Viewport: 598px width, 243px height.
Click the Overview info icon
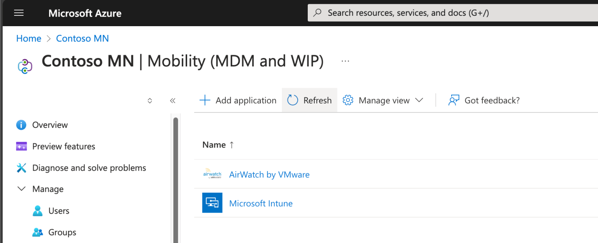21,125
